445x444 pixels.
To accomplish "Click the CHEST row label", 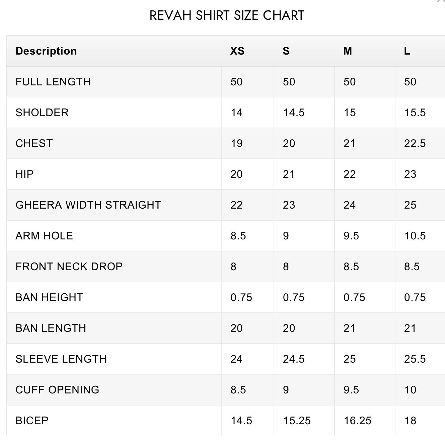I will [34, 143].
